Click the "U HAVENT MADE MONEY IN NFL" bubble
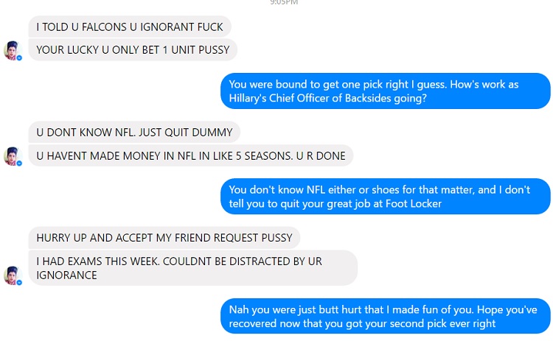This screenshot has width=553, height=341. click(x=191, y=155)
